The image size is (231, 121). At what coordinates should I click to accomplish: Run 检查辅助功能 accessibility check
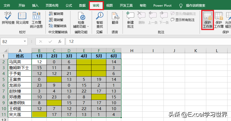click(81, 20)
